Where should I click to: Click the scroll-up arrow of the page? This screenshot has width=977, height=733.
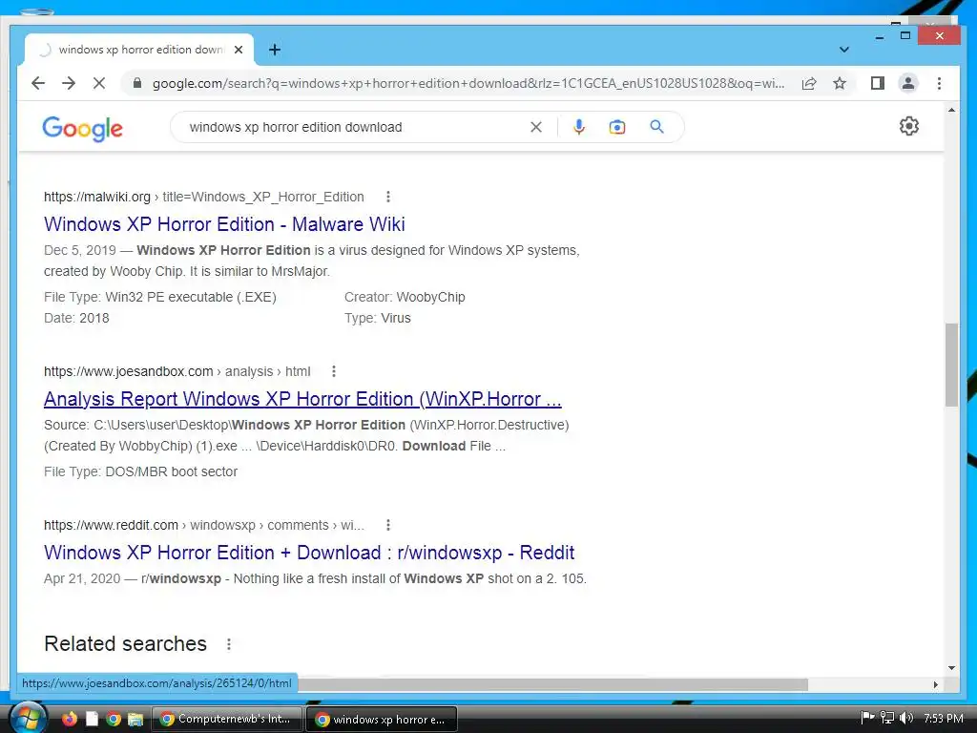951,110
